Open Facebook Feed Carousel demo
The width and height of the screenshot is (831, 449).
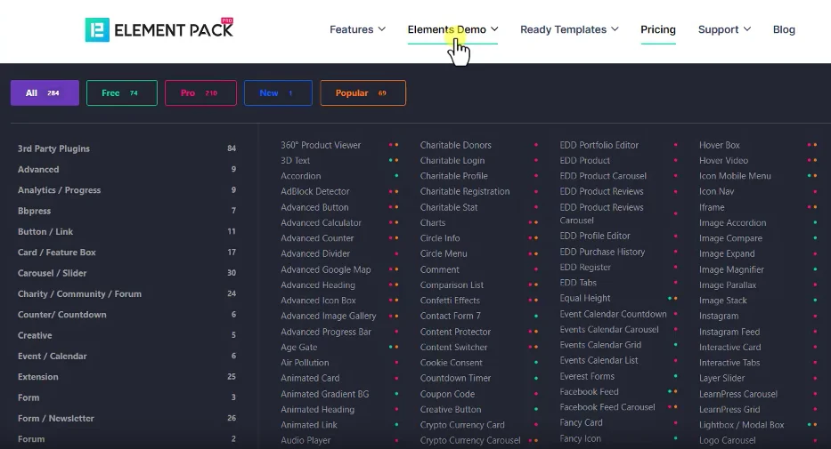tap(607, 407)
